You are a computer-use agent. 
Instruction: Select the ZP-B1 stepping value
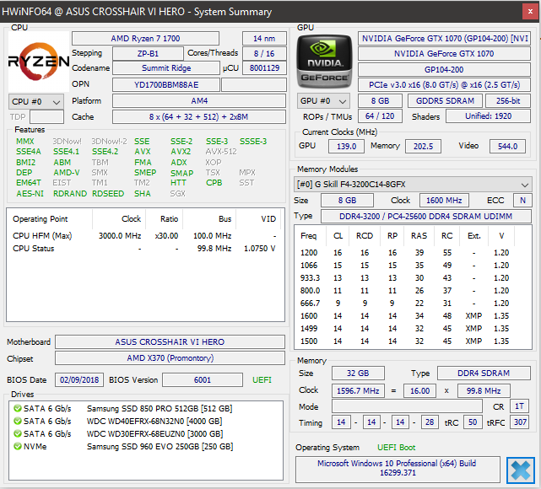(148, 53)
